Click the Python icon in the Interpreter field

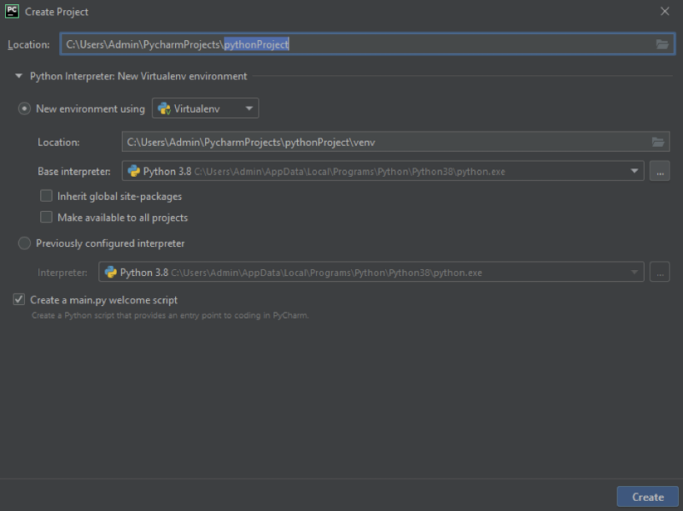pos(111,273)
